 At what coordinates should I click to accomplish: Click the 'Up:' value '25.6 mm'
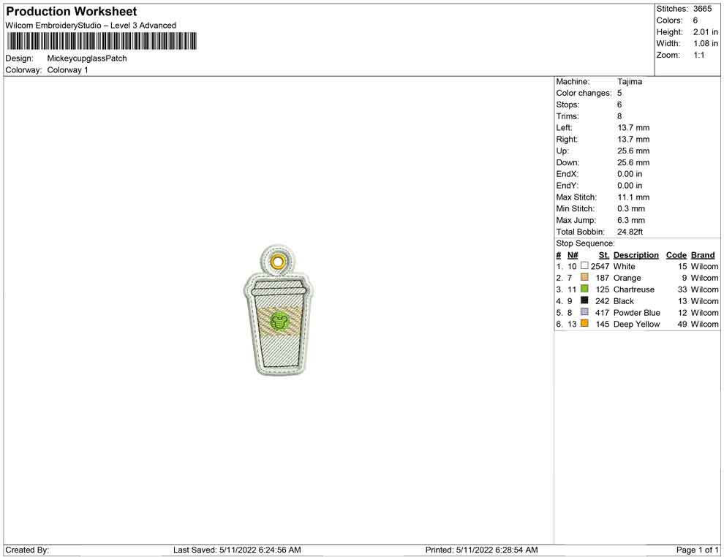point(633,151)
